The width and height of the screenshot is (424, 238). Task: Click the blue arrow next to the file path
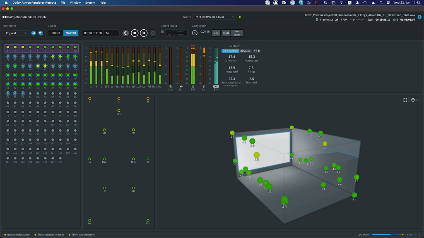pos(419,17)
